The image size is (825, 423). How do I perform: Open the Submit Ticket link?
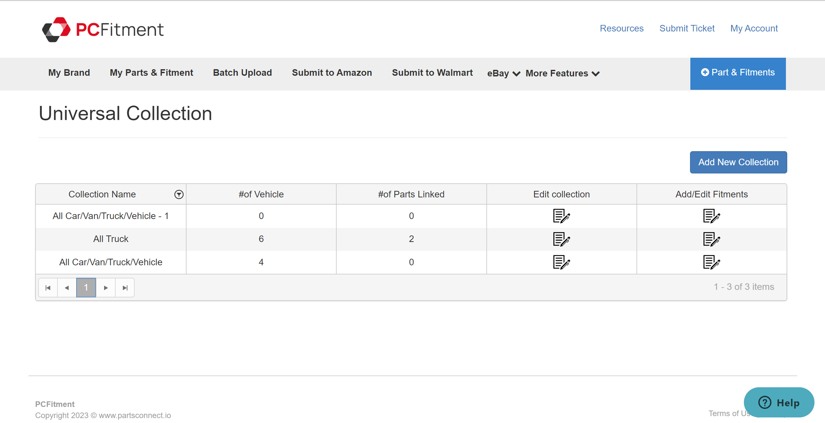[687, 29]
